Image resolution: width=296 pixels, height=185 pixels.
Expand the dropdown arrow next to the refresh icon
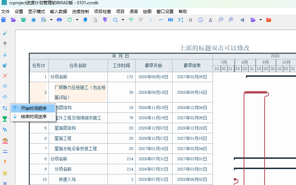[77, 20]
